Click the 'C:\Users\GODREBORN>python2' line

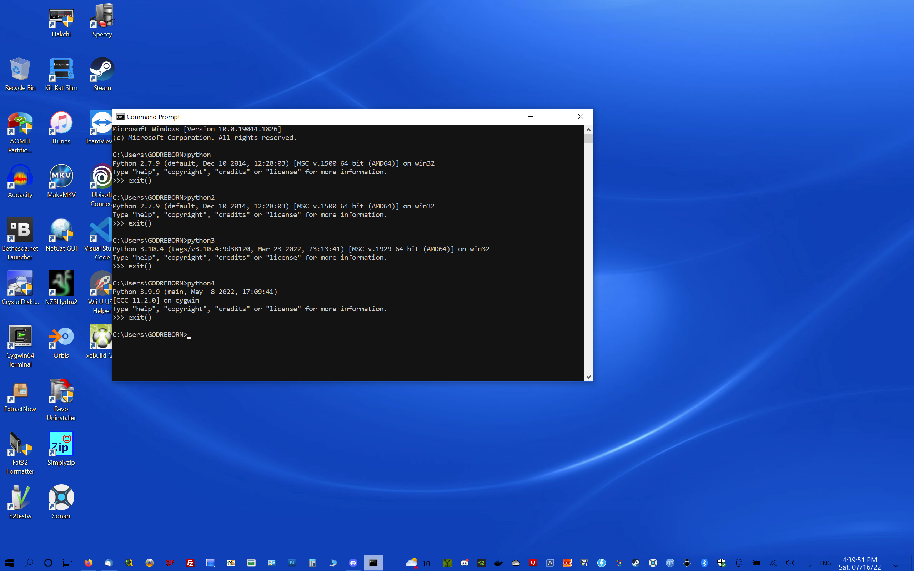click(x=164, y=197)
